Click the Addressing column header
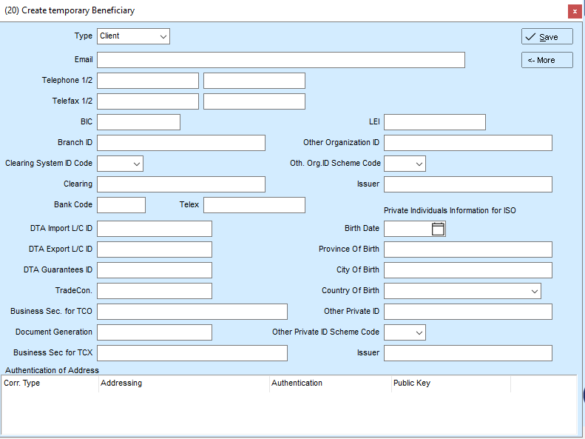Screen dimensions: 585x439 [x=184, y=383]
